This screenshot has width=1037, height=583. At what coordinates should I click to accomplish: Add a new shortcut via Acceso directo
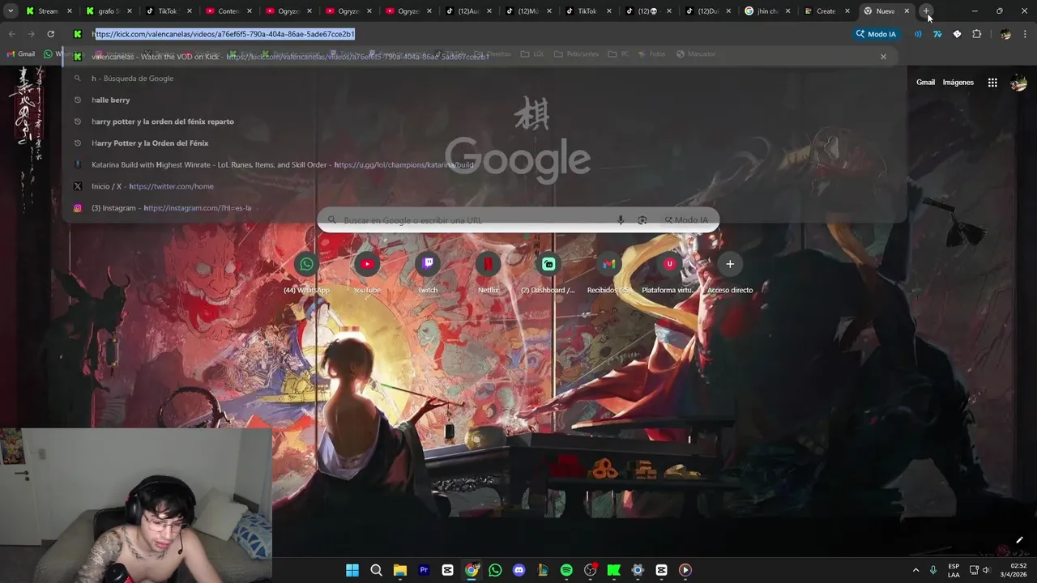point(730,273)
